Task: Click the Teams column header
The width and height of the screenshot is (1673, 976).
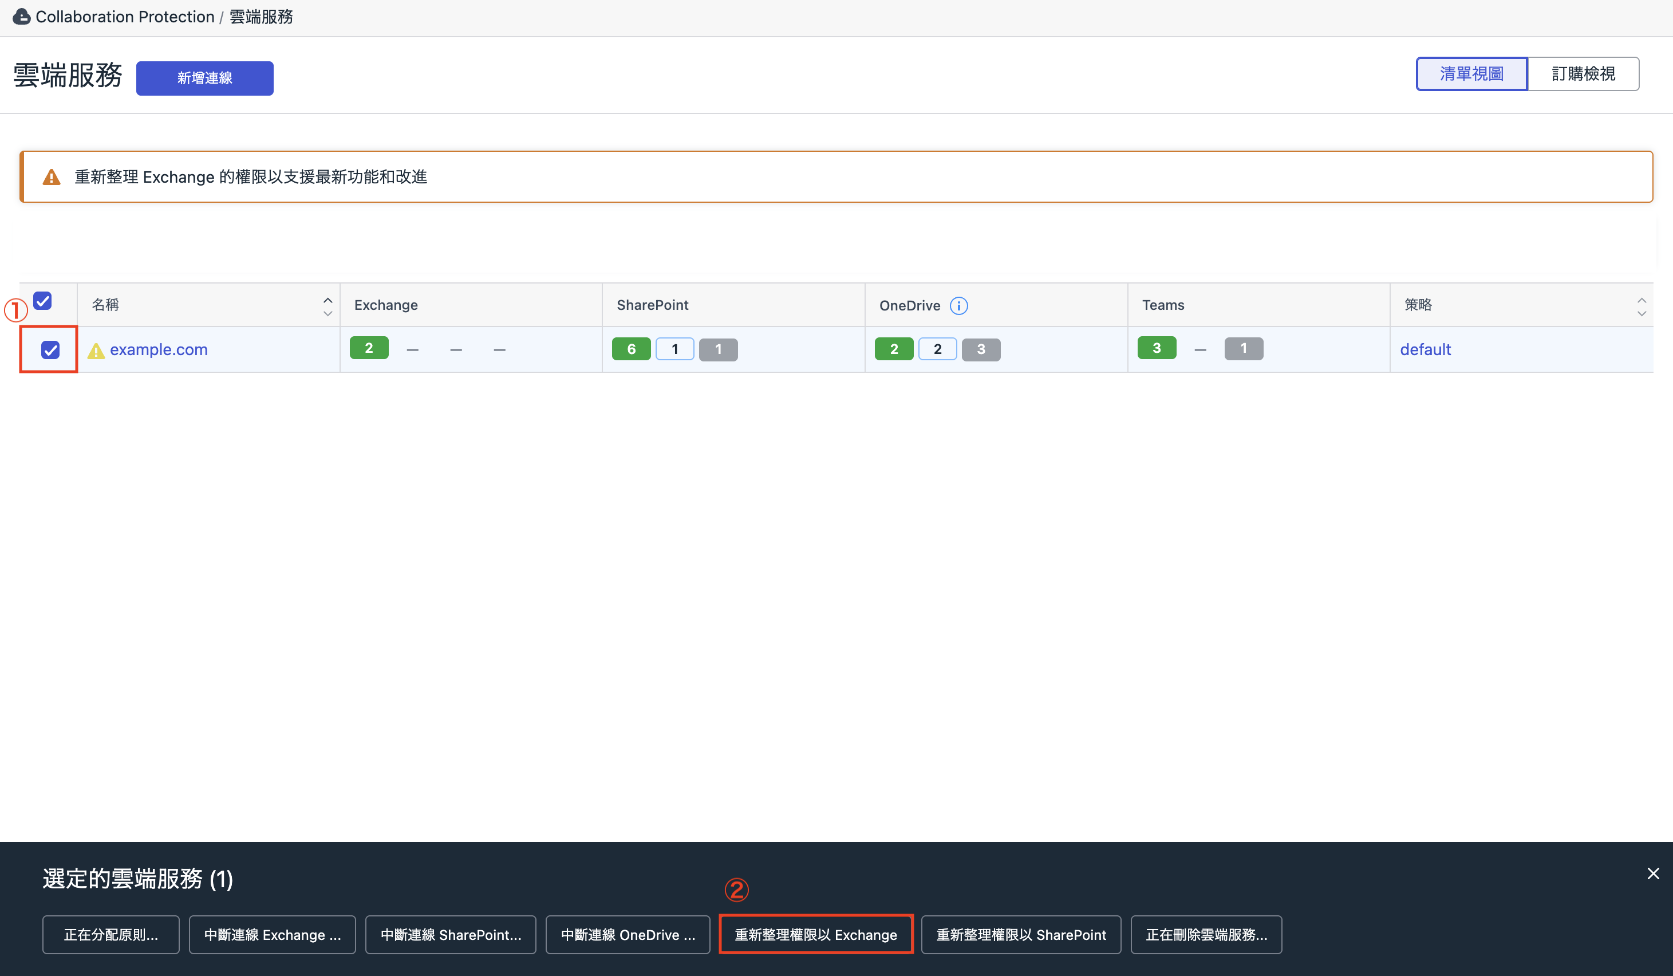Action: pos(1258,305)
